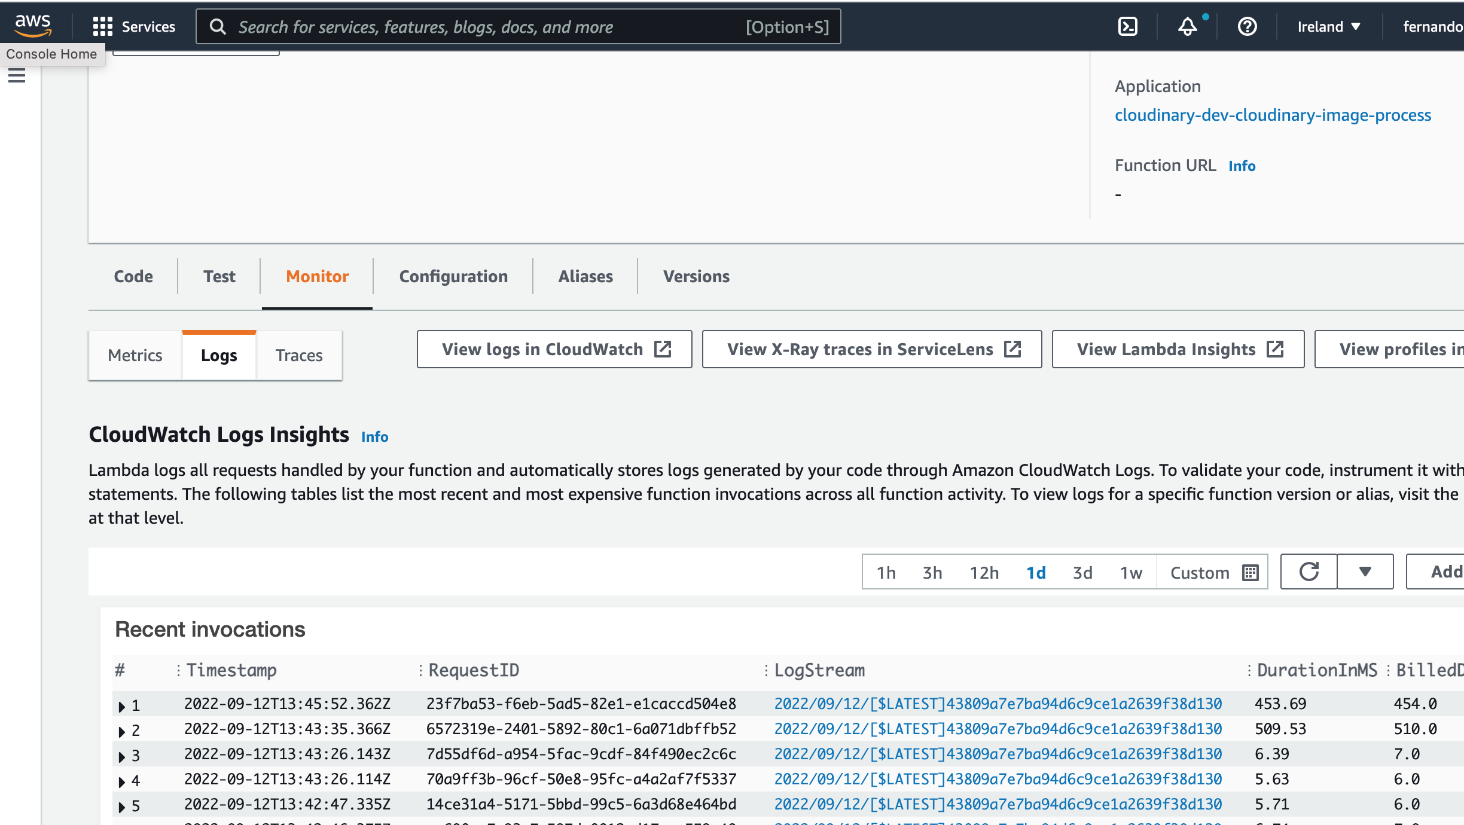Open the Services grid menu
Image resolution: width=1464 pixels, height=825 pixels.
[102, 26]
